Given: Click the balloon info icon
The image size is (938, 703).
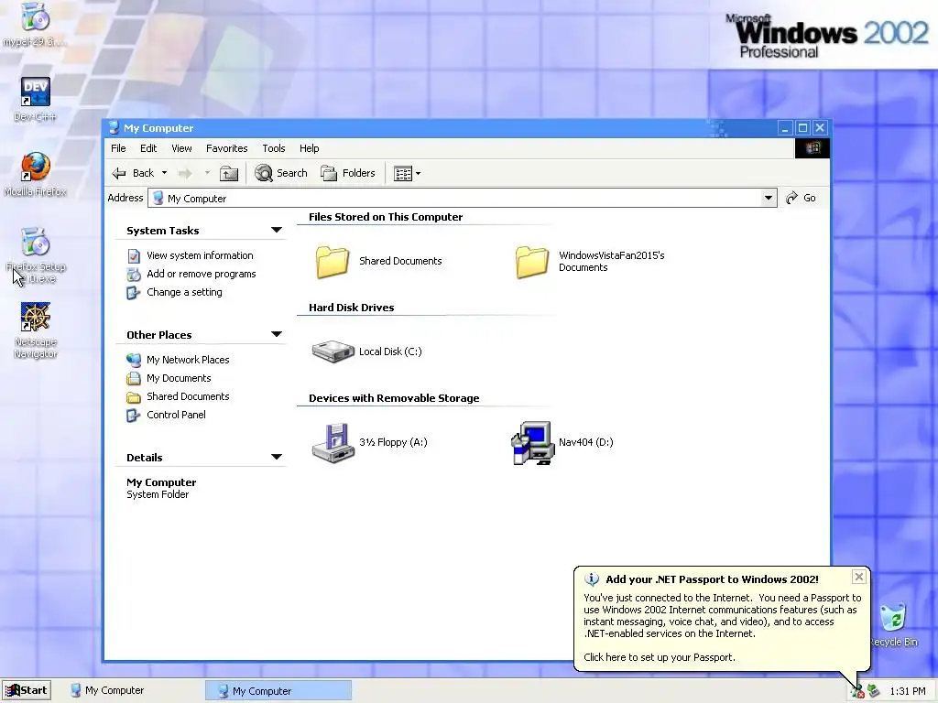Looking at the screenshot, I should coord(591,579).
